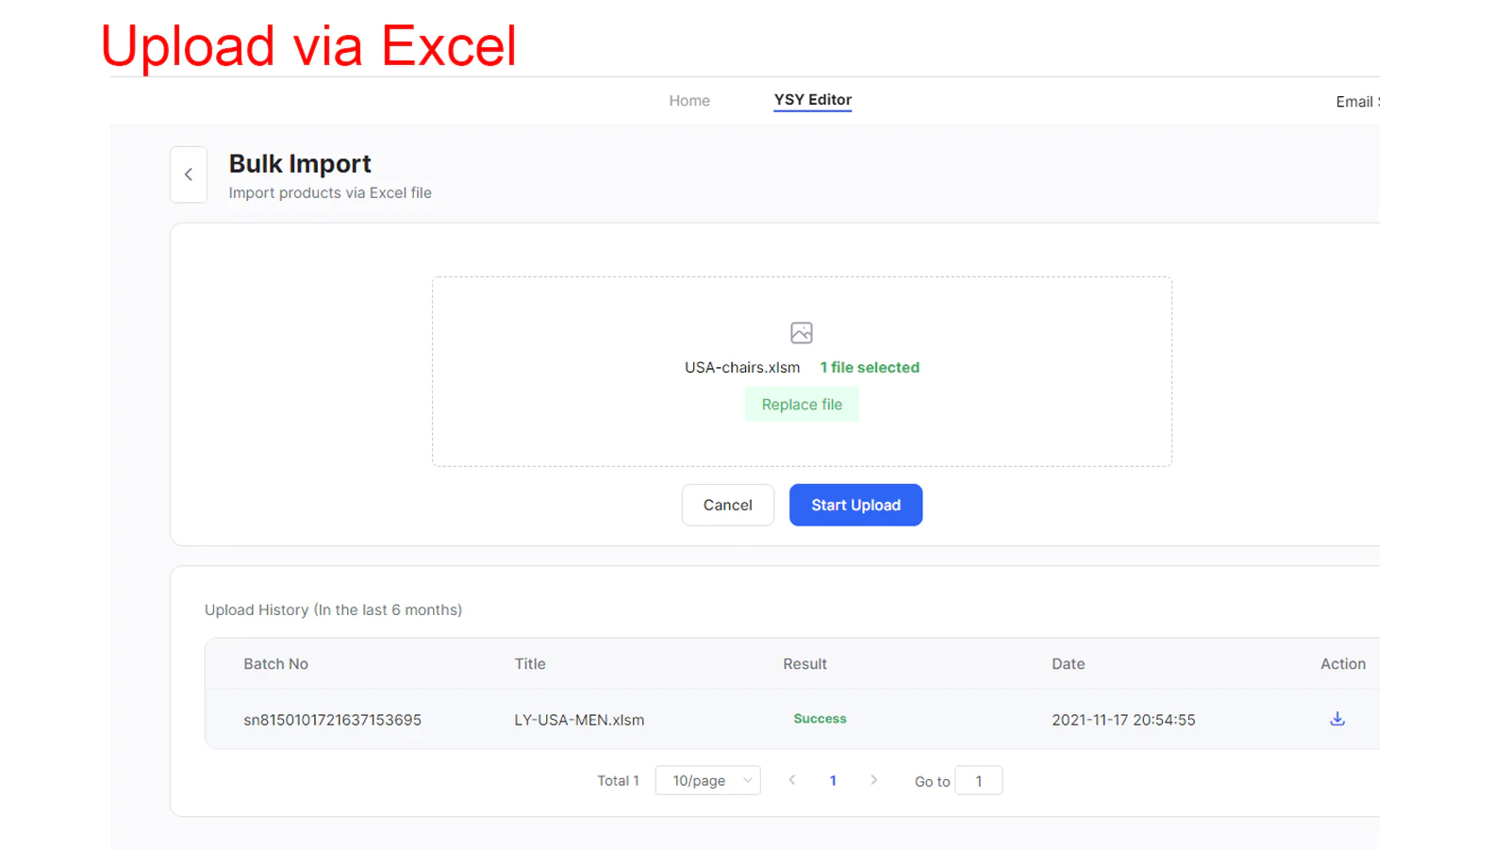Download the LY-USA-MEN.xlsm batch file
The height and width of the screenshot is (849, 1509).
(1337, 719)
